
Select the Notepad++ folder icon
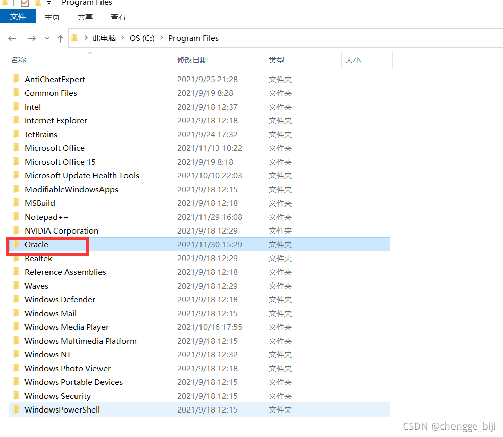(x=16, y=217)
